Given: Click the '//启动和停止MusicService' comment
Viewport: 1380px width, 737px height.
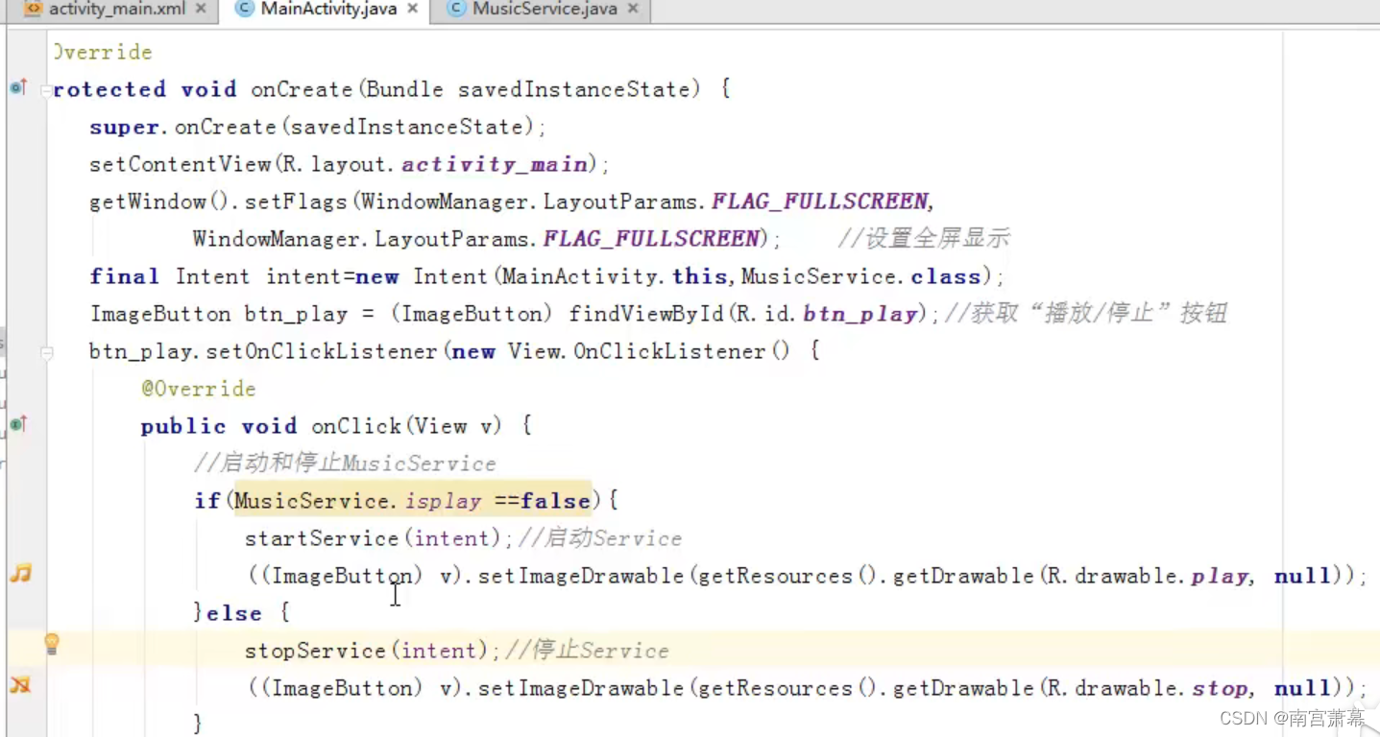Looking at the screenshot, I should (345, 464).
